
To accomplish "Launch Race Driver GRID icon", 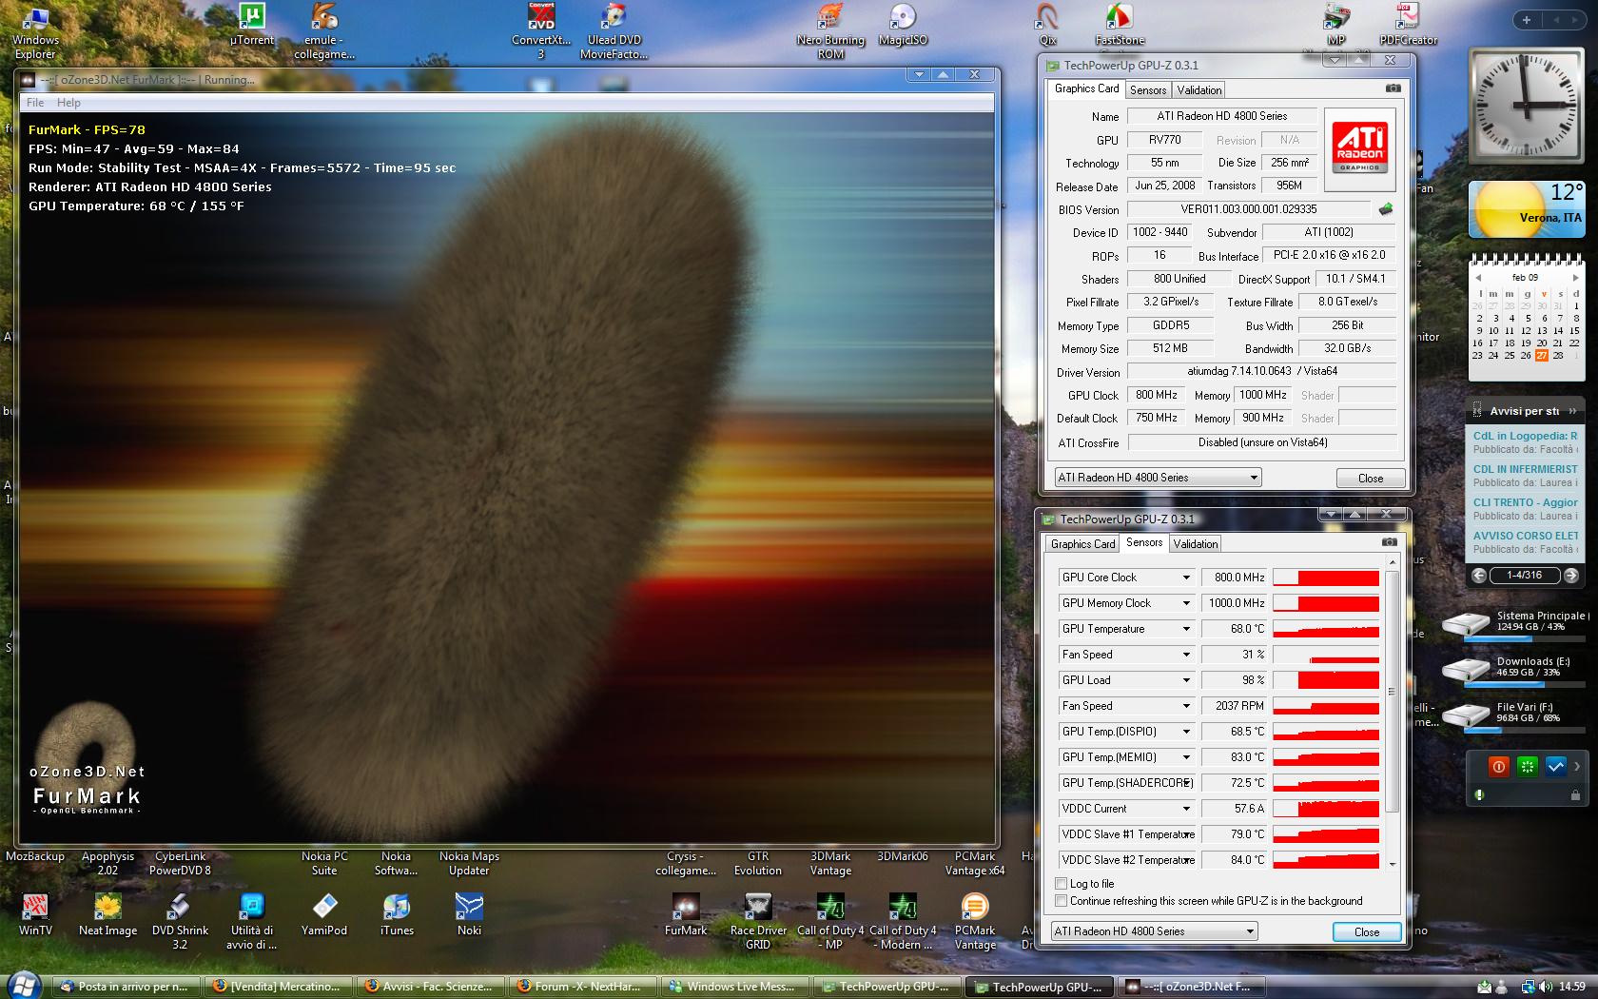I will (758, 921).
